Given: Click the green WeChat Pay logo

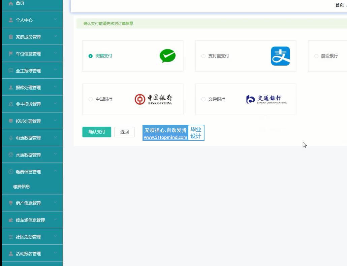Looking at the screenshot, I should pos(167,56).
